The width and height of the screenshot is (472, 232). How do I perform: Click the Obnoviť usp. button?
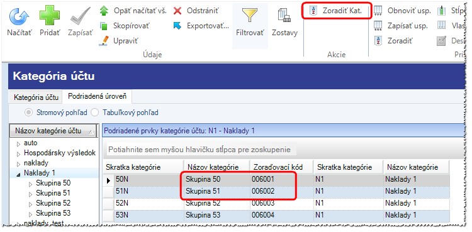(402, 11)
